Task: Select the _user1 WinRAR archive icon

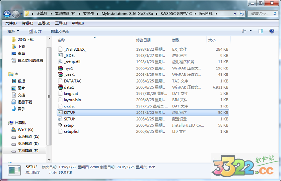Action: [x=60, y=75]
